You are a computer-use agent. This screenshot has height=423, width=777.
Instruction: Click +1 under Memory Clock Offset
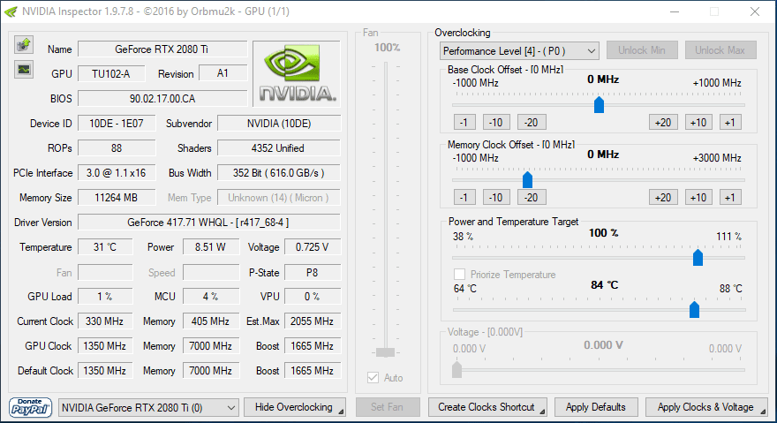(x=730, y=197)
